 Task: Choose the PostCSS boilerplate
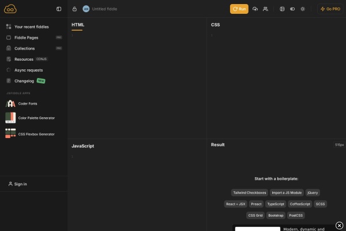pyautogui.click(x=296, y=215)
